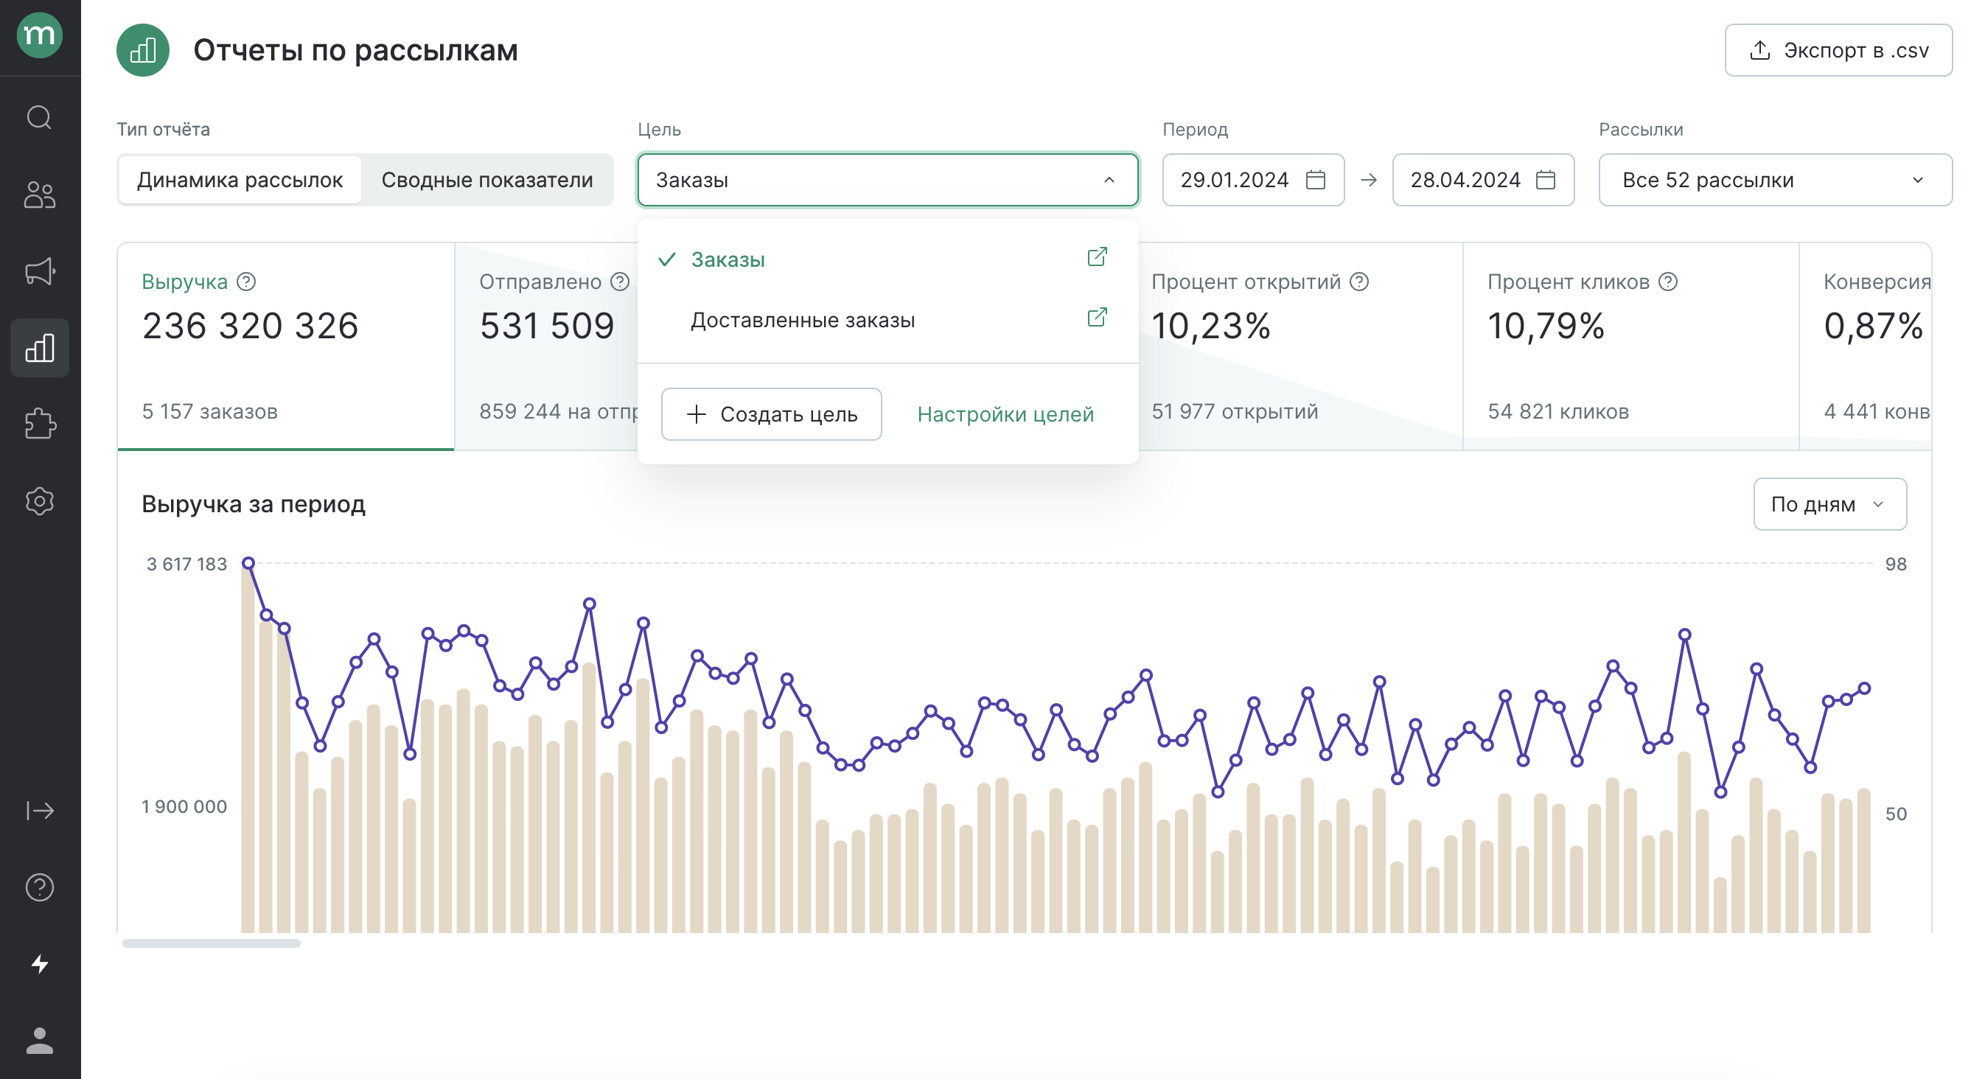Click help icon next to Выручка
Screen dimensions: 1971x1079
[246, 282]
